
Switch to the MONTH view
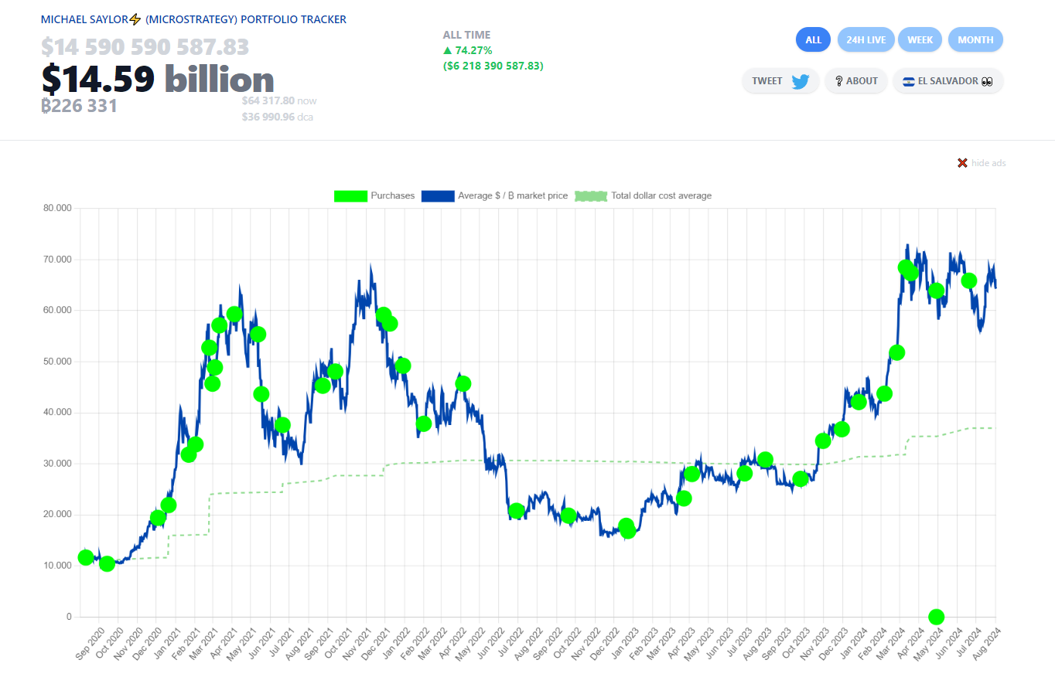[x=975, y=39]
